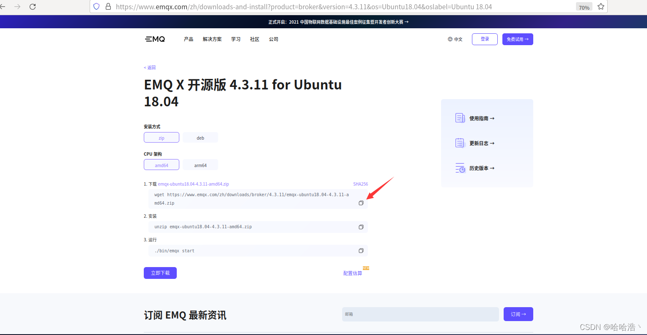Click the 立即下载 button
Screen dimensions: 647x335
tap(160, 273)
